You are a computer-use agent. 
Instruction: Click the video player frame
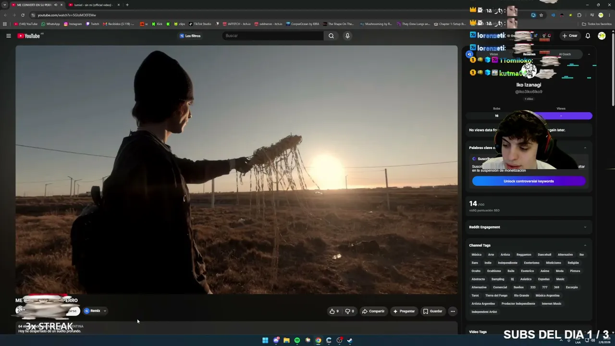pyautogui.click(x=236, y=170)
